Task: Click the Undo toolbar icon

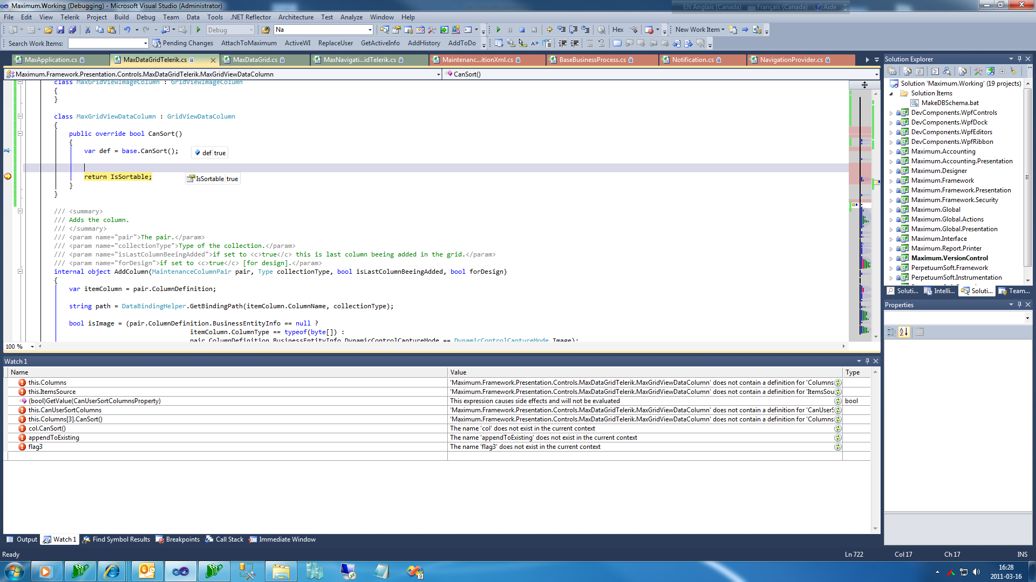Action: (x=127, y=30)
